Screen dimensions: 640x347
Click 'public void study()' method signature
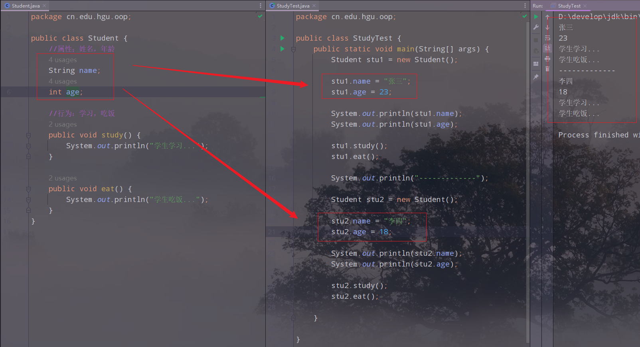click(x=95, y=135)
